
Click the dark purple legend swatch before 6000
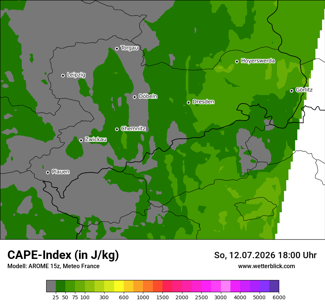274,286
